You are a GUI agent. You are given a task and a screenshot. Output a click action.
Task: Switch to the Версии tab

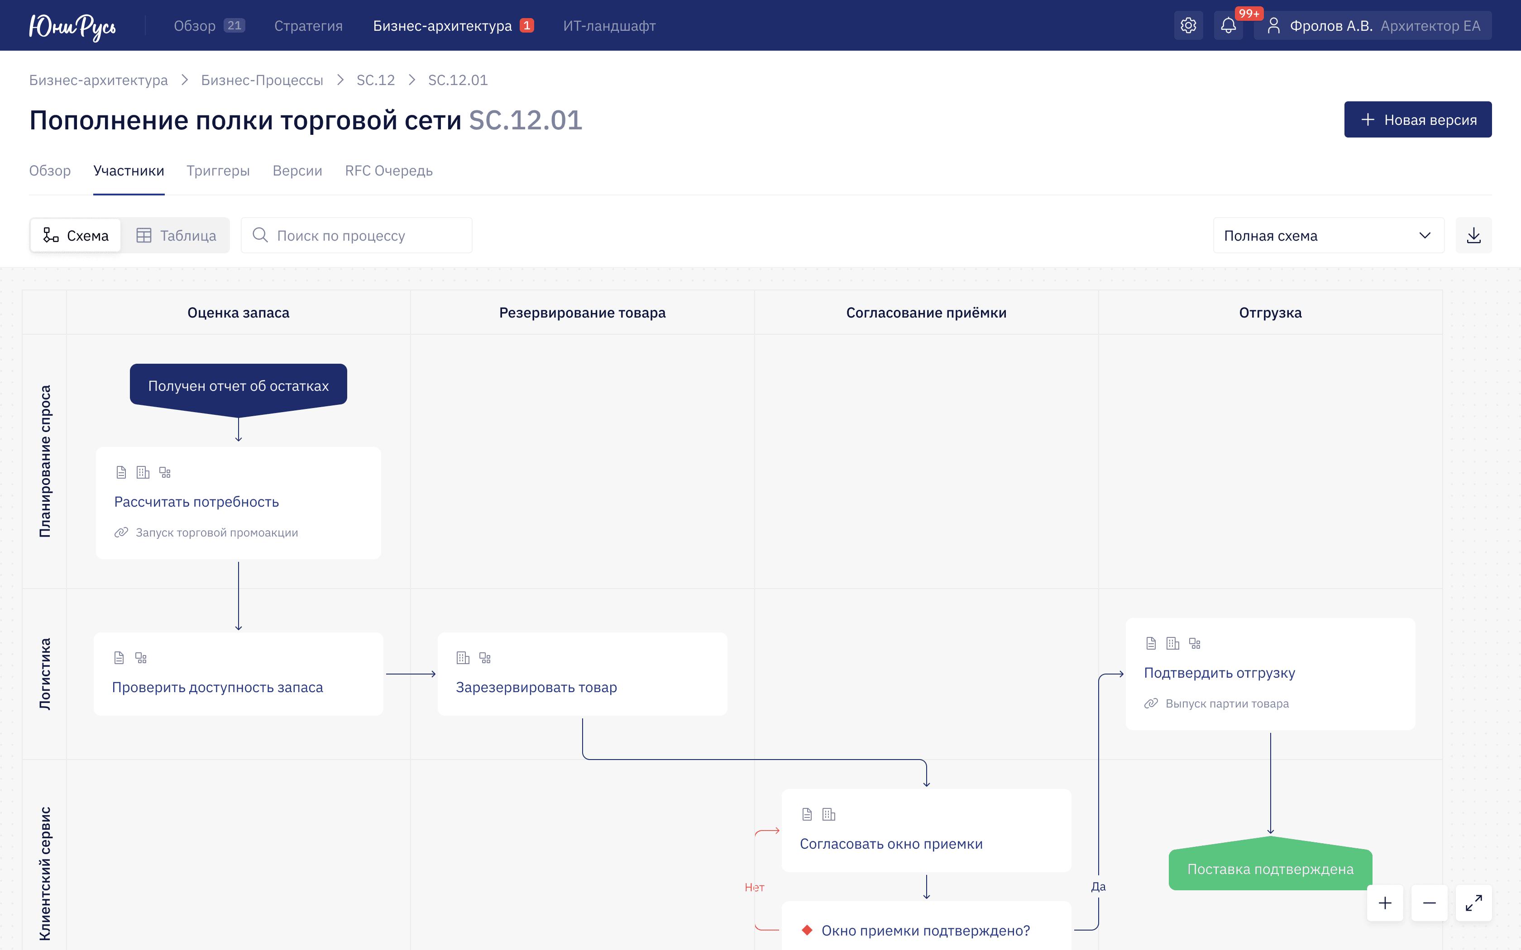(297, 171)
